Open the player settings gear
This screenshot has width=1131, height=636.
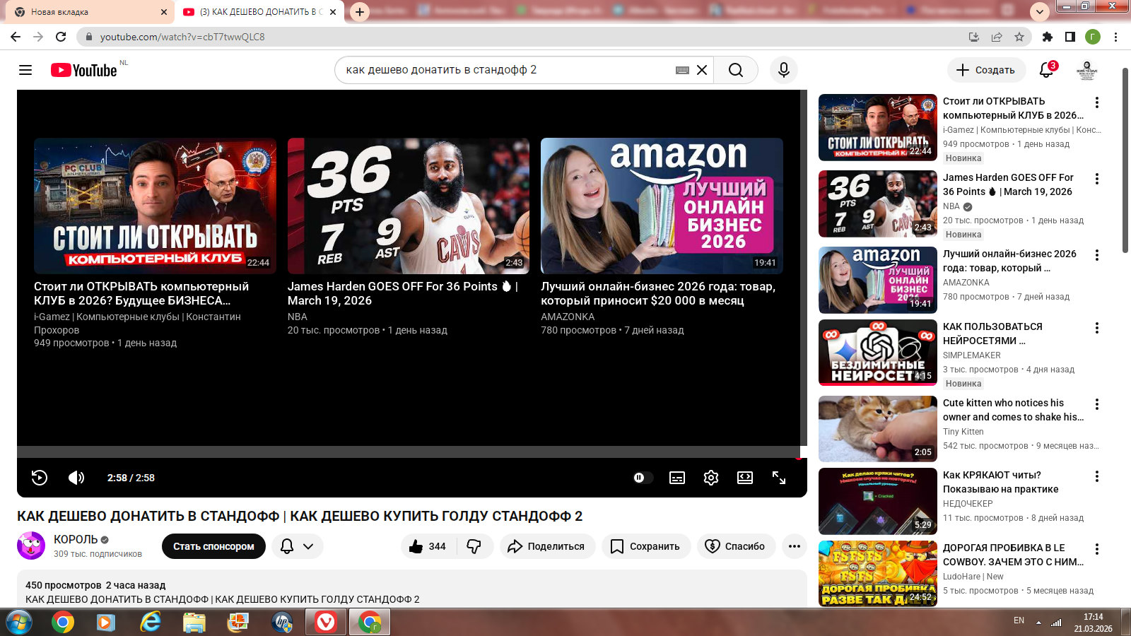coord(711,478)
